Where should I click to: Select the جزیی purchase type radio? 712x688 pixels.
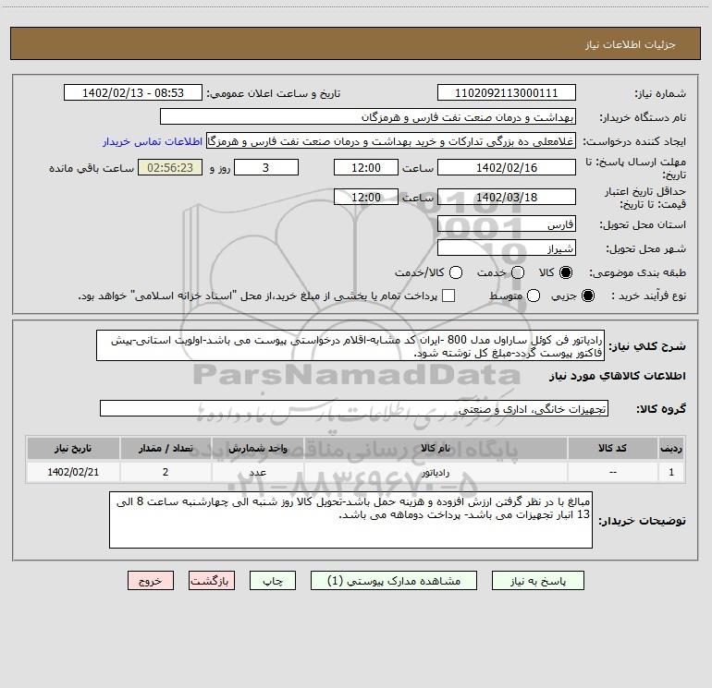pos(587,296)
